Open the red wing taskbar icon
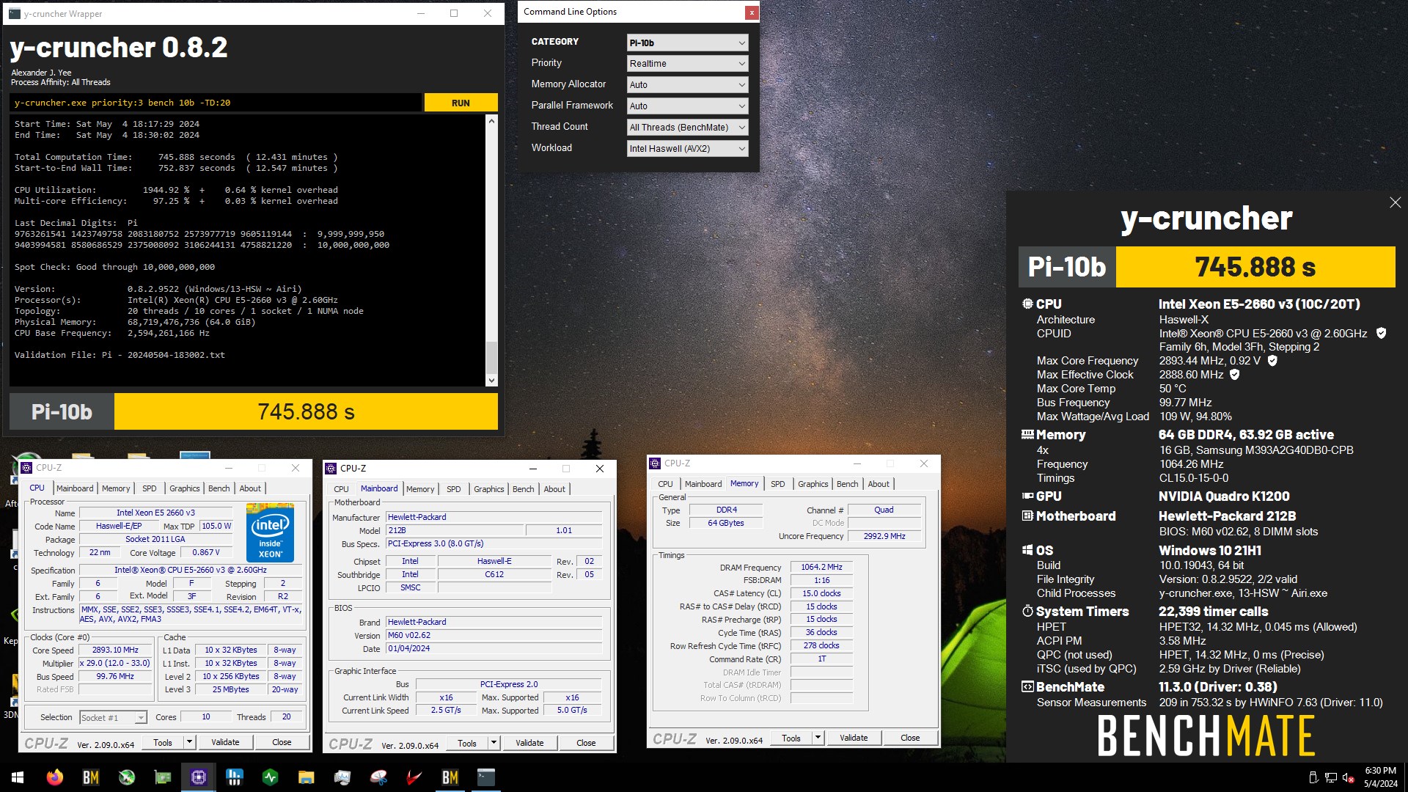Screen dimensions: 1408x792 [414, 777]
